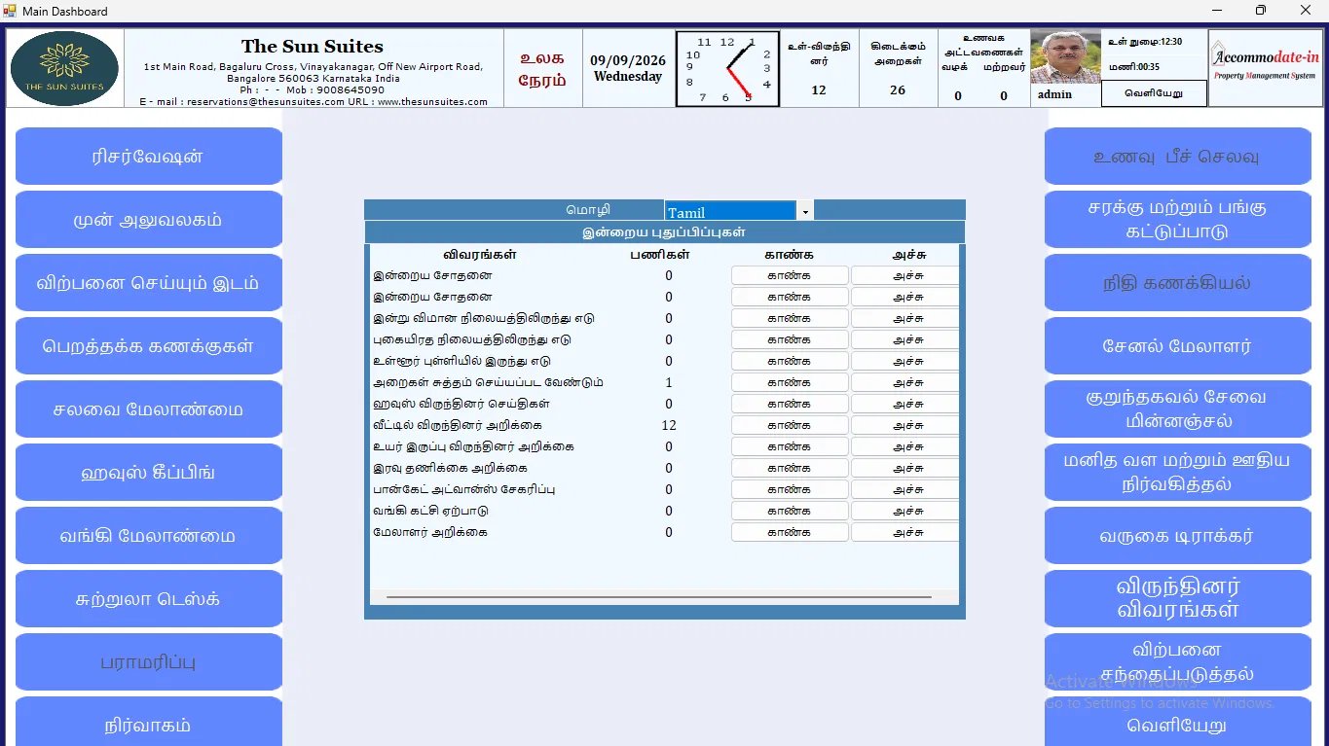
Task: Open சலவை மேலாண்மை module
Action: 149,409
